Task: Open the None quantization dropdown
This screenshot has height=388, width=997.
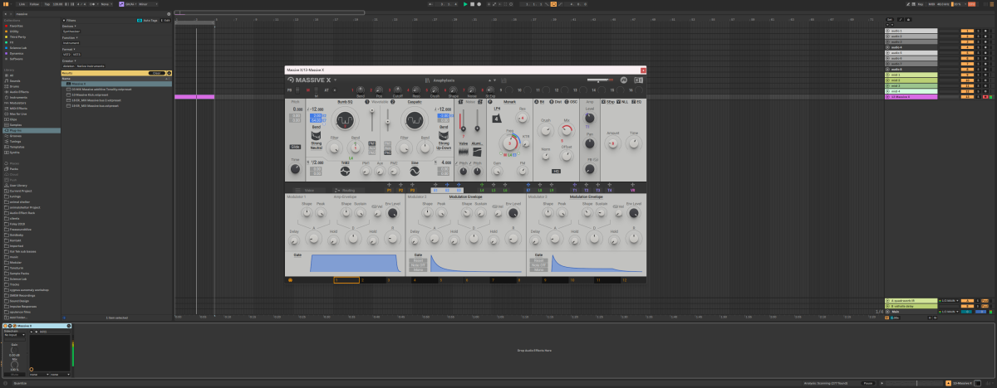Action: 105,4
